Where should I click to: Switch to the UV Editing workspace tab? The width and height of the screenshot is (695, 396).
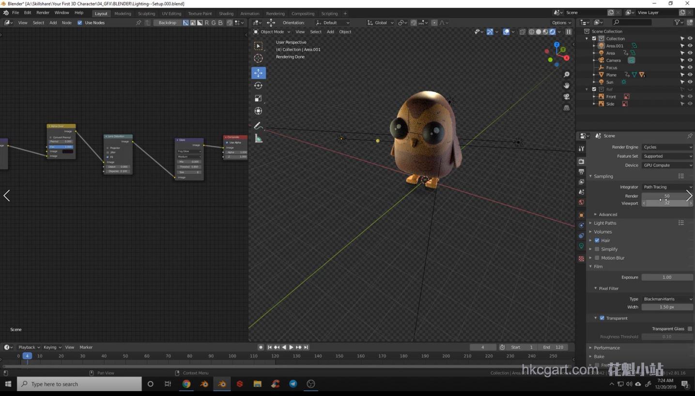tap(171, 14)
